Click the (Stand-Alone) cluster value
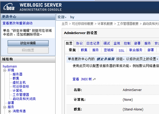The image size is (159, 114). 133,109
